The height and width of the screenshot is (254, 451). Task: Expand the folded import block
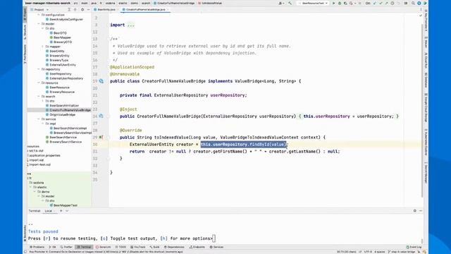(131, 25)
